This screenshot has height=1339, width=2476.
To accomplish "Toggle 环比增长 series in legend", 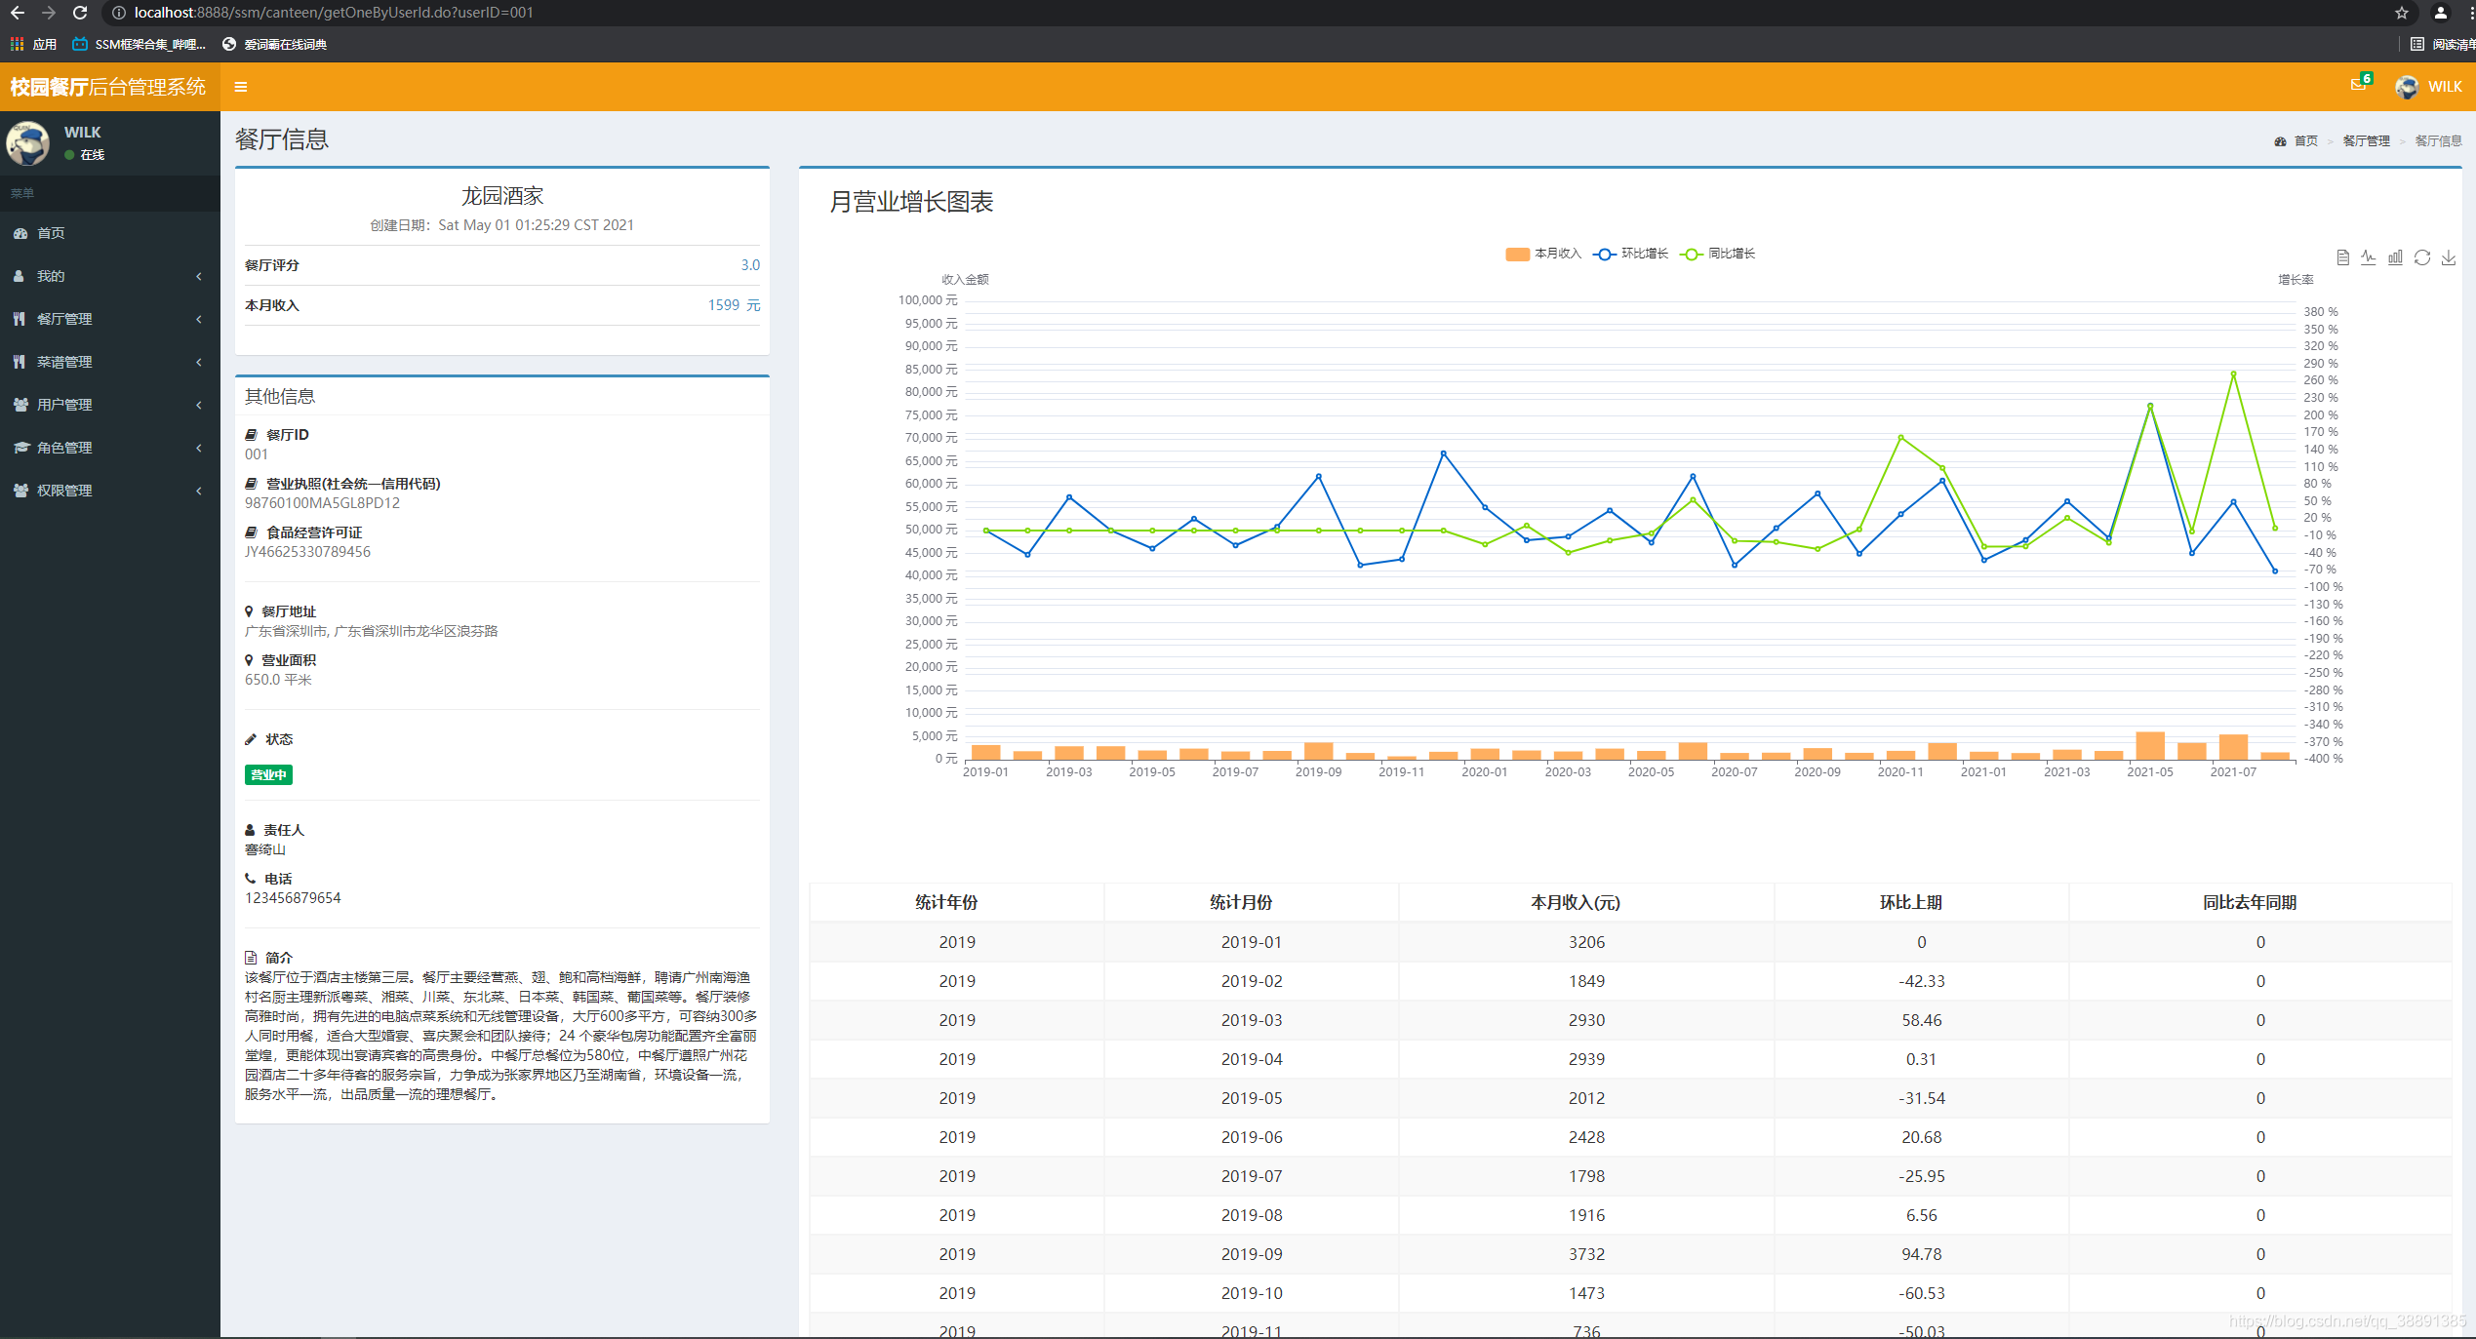I will point(1630,254).
